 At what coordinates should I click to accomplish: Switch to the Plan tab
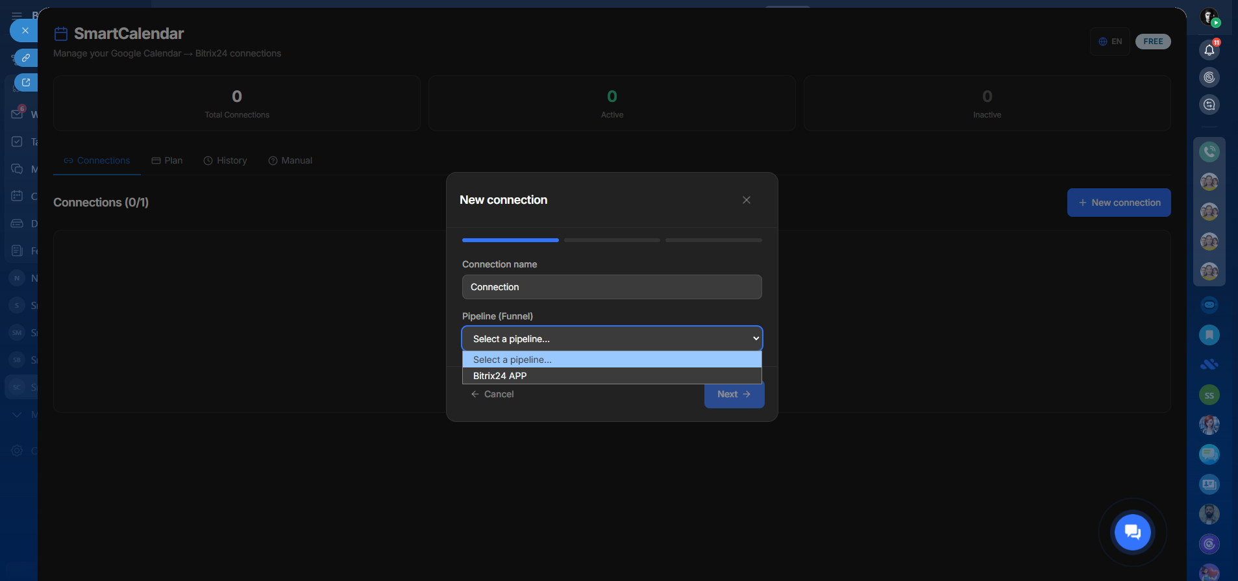167,160
